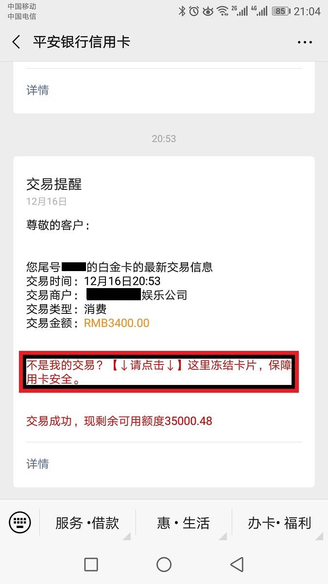Tap Android recent apps square button
The width and height of the screenshot is (328, 584).
tap(91, 565)
